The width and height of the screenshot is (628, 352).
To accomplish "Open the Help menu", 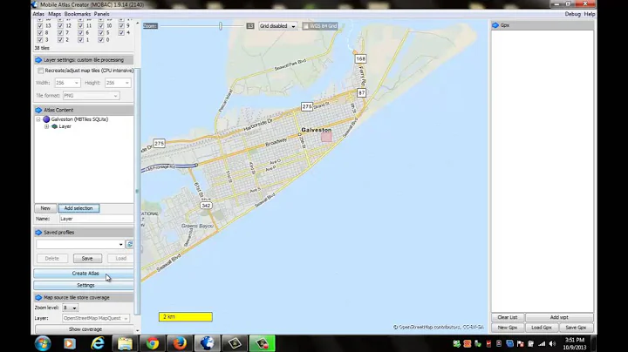I will 590,14.
